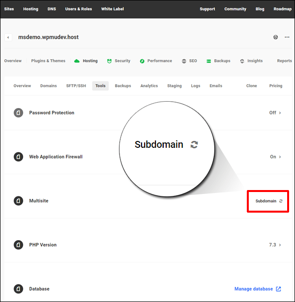Select the Analytics sub-tab
The height and width of the screenshot is (302, 295).
click(x=149, y=86)
